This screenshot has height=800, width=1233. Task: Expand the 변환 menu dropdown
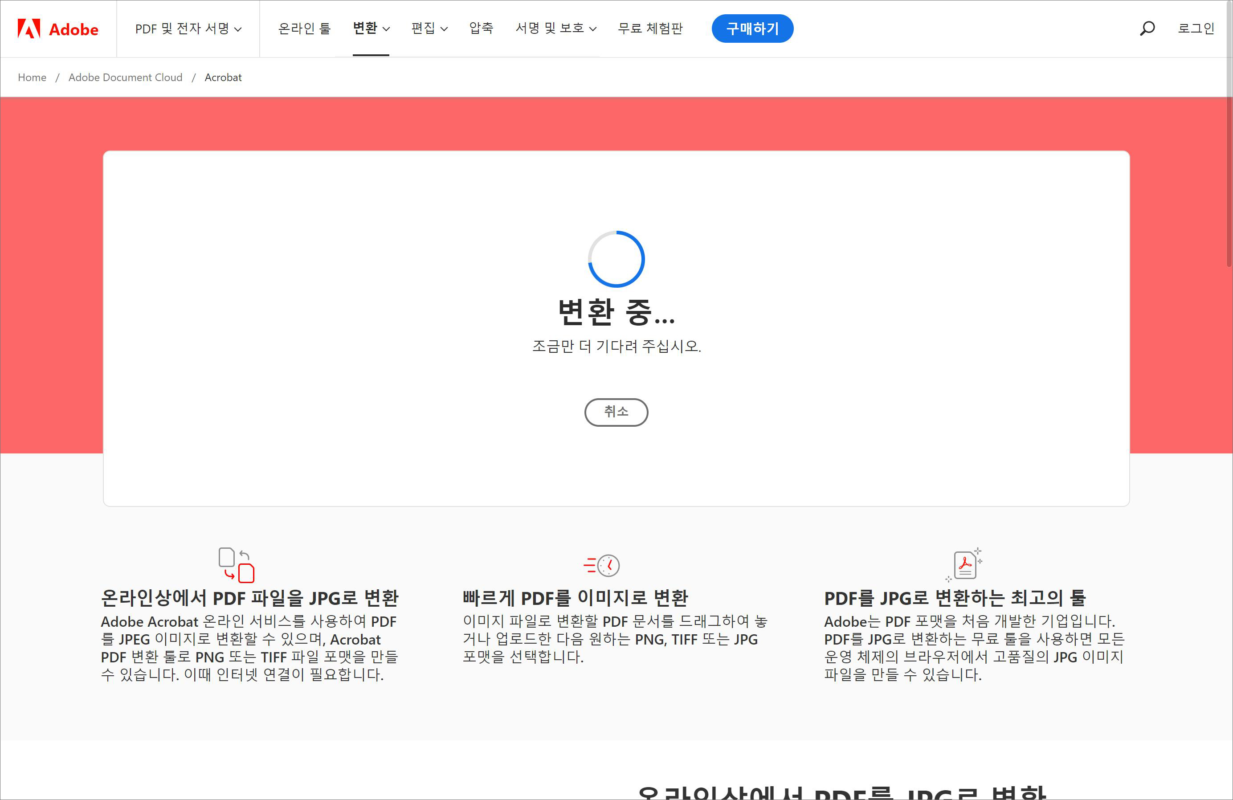[371, 29]
